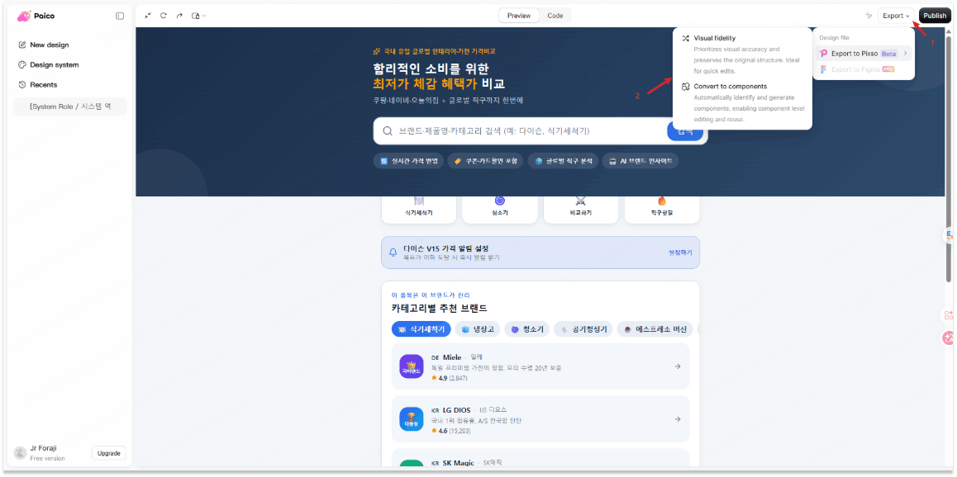
Task: Click the refresh preview icon
Action: tap(164, 15)
